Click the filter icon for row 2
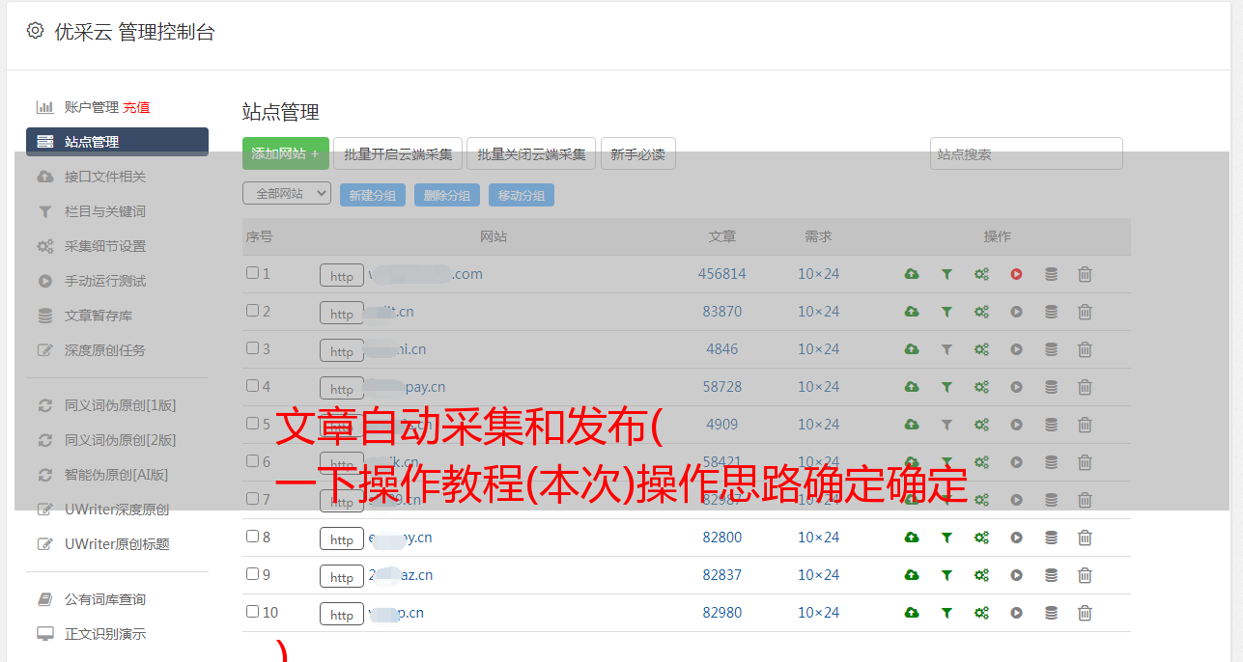Viewport: 1243px width, 662px height. coord(946,312)
